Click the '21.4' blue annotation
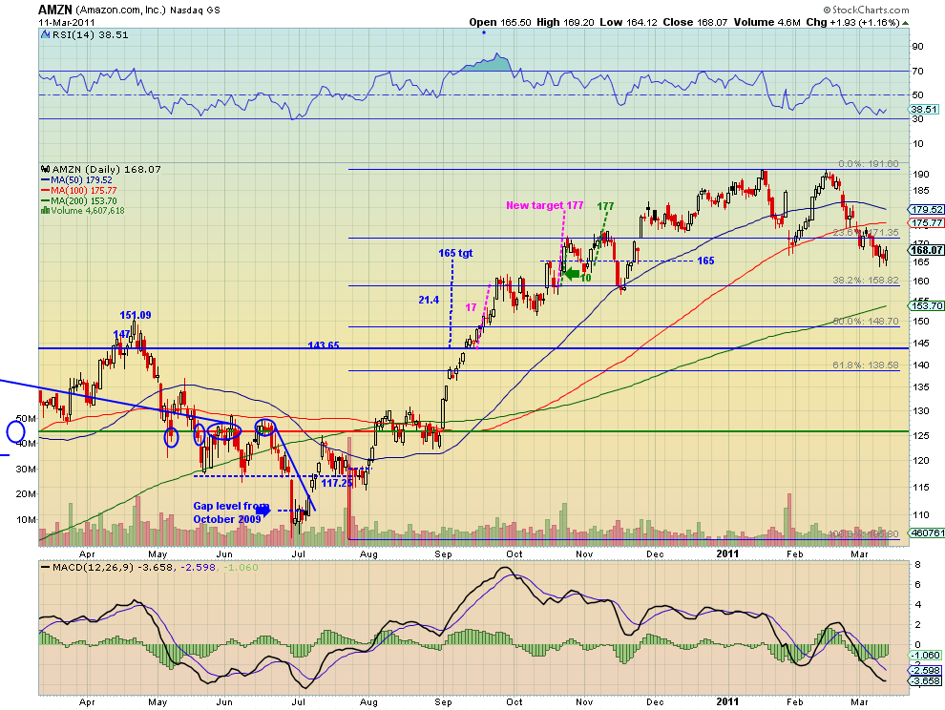The image size is (945, 710). pyautogui.click(x=429, y=301)
